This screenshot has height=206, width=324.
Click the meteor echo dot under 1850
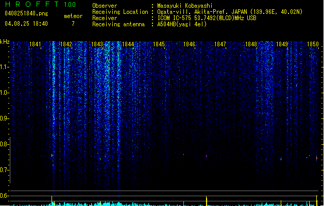point(317,158)
